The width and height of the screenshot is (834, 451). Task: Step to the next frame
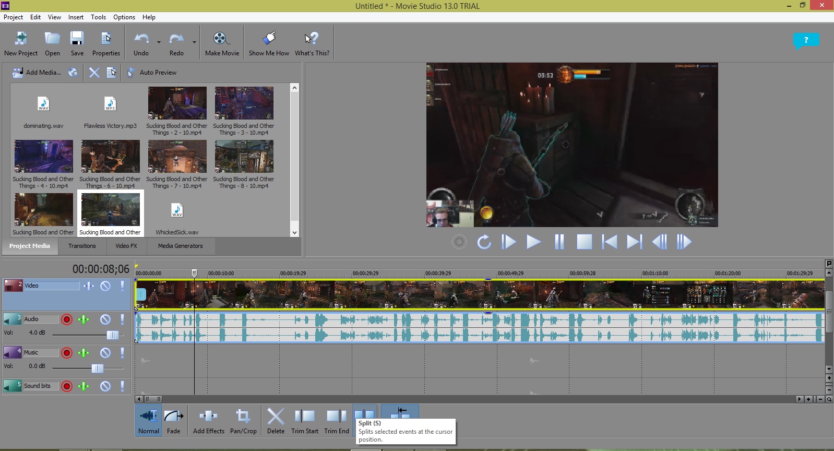point(684,242)
